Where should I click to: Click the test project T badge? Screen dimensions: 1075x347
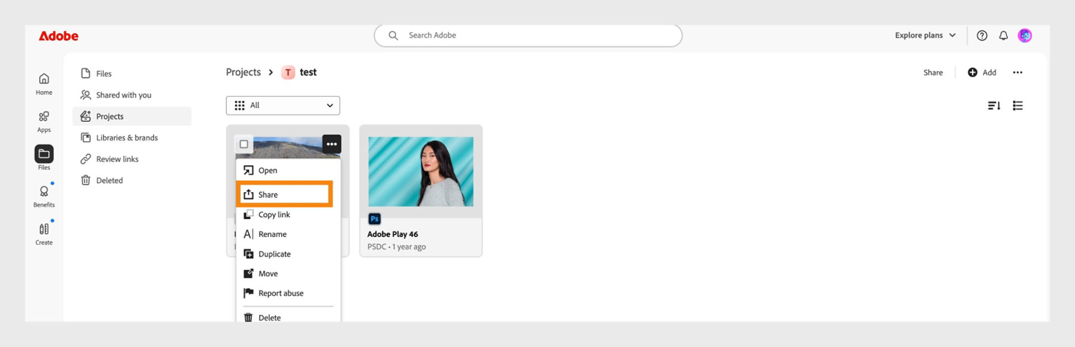[288, 72]
